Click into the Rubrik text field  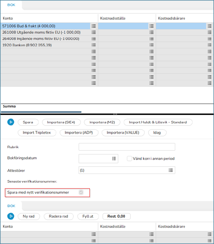point(127,147)
